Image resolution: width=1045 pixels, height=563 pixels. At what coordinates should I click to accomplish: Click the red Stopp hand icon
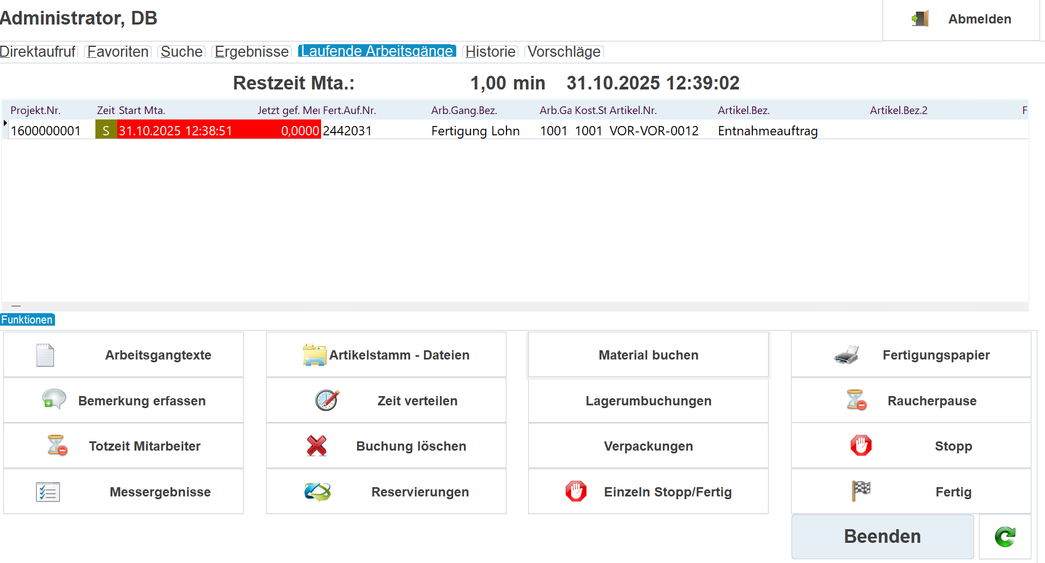tap(861, 446)
